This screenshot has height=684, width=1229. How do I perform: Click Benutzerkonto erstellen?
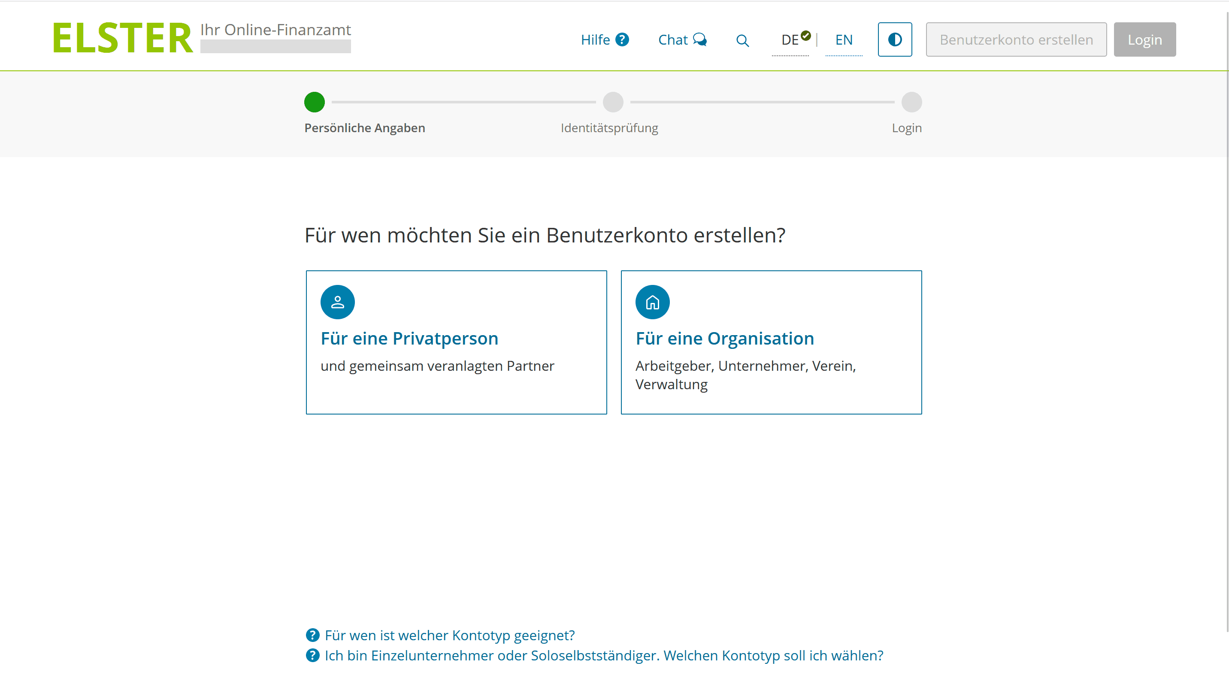1016,39
